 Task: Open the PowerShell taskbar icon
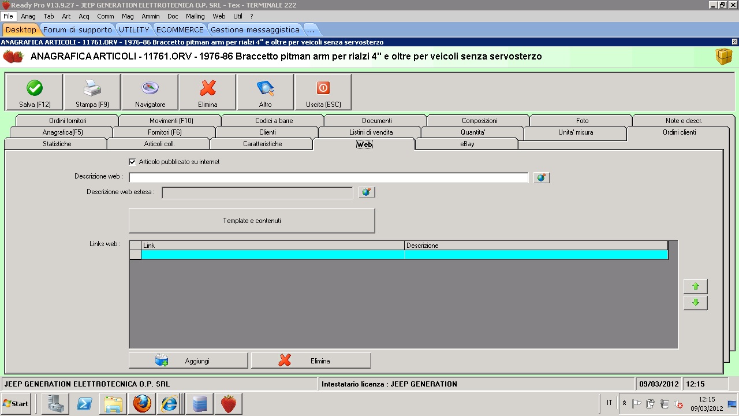(x=84, y=404)
